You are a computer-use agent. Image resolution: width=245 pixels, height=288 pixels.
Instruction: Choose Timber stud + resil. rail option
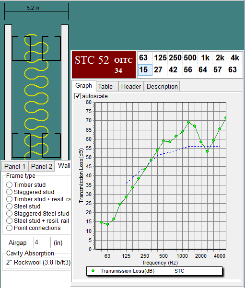9,199
